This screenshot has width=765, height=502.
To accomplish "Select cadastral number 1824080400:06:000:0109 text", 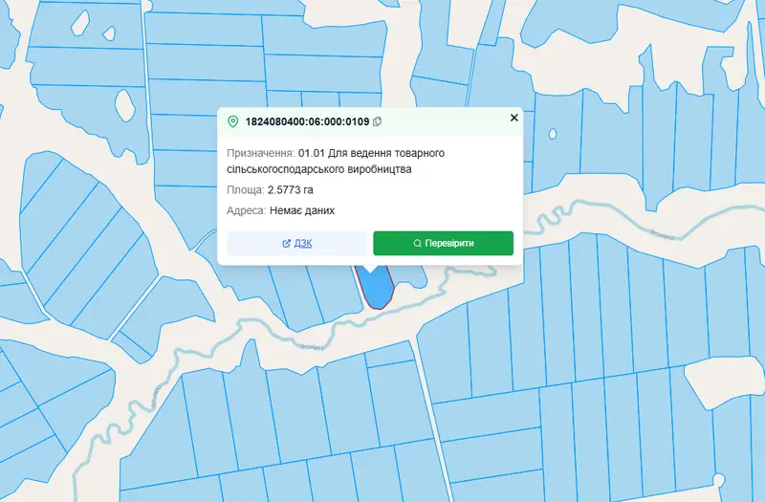I will (307, 121).
